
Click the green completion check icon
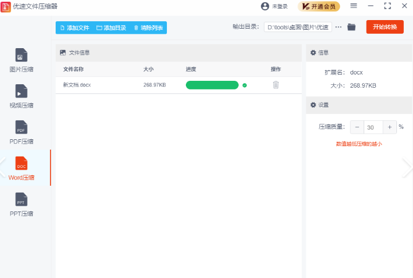pyautogui.click(x=244, y=85)
